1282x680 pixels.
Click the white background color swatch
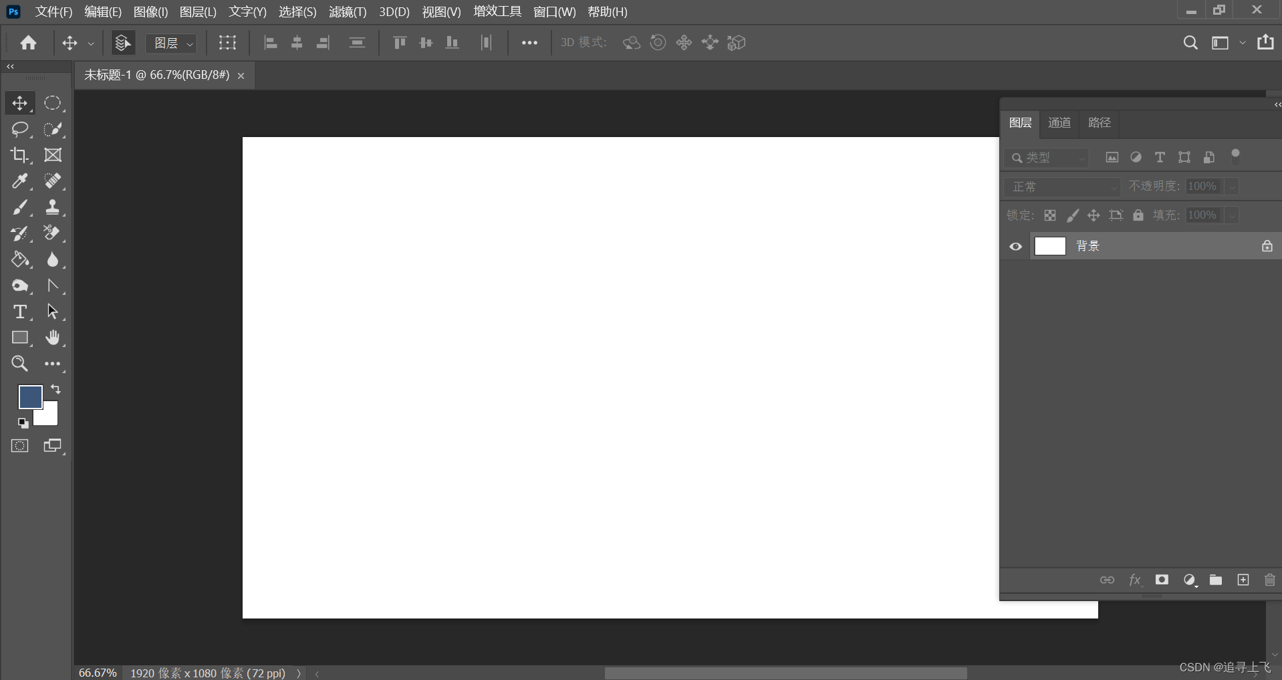coord(49,417)
